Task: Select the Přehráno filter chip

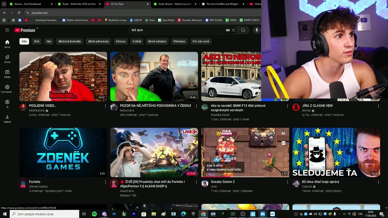Action: point(179,41)
